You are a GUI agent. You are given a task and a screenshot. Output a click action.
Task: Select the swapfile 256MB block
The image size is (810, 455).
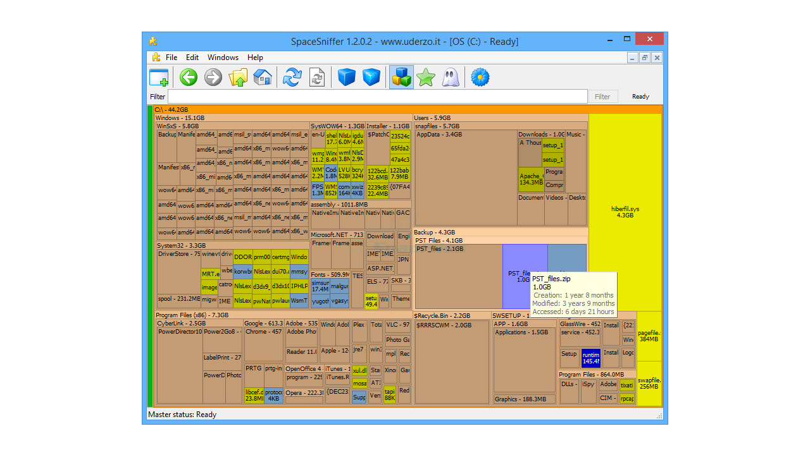(649, 383)
